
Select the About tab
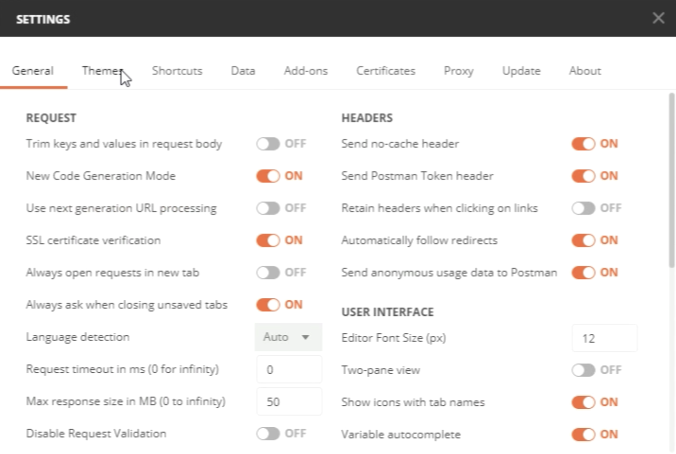[x=585, y=71]
